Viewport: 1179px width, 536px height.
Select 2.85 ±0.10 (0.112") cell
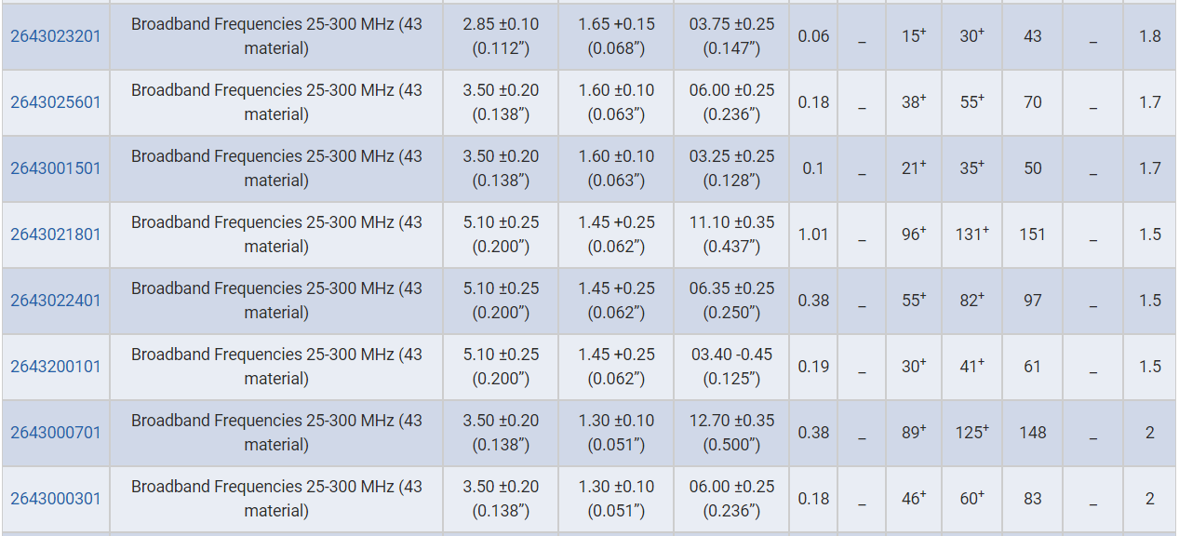501,36
